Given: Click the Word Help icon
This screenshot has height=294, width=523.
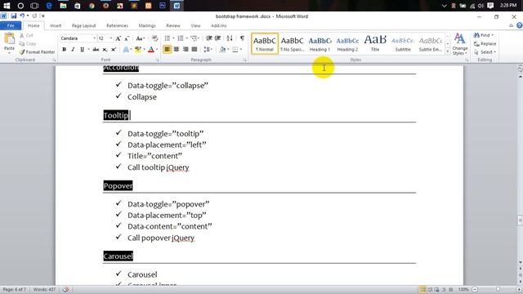Looking at the screenshot, I should (520, 25).
